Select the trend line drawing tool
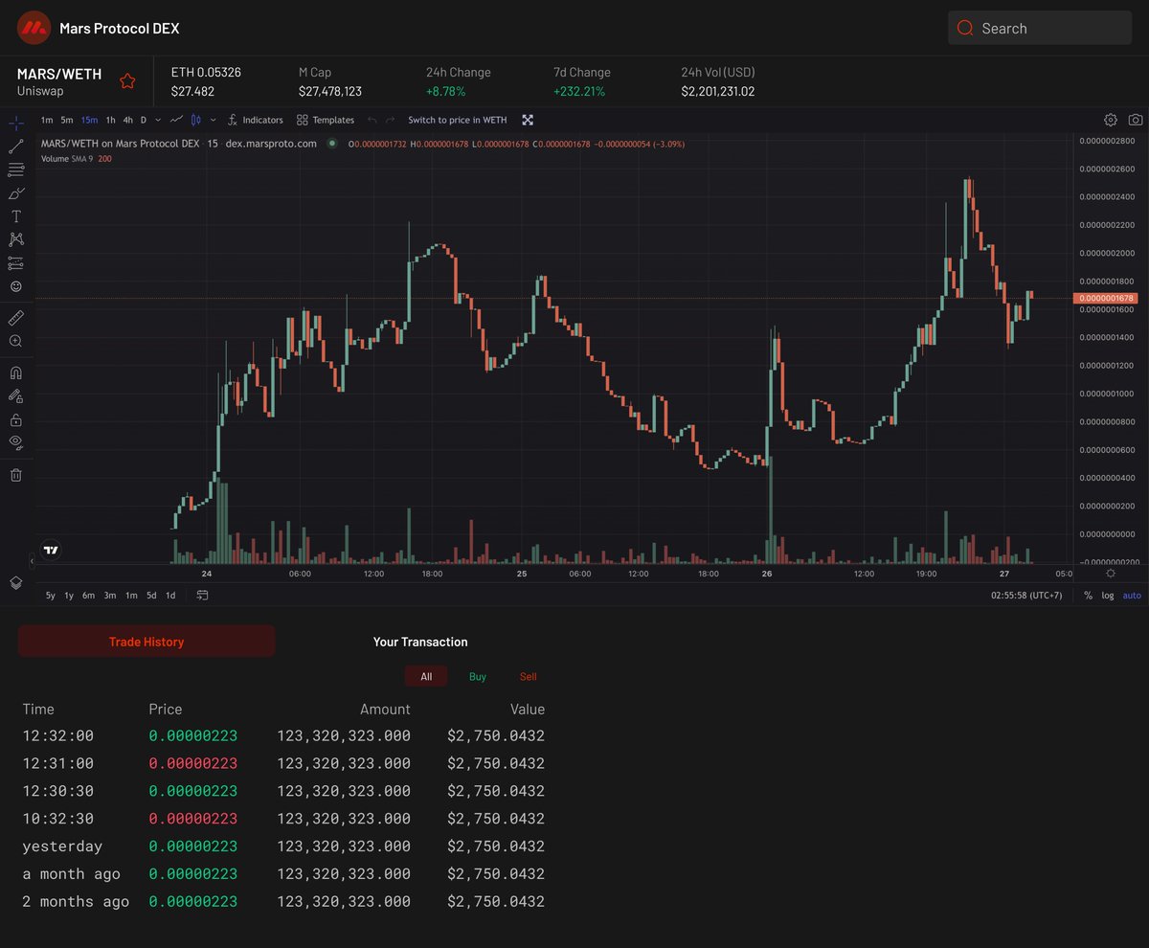 tap(15, 147)
